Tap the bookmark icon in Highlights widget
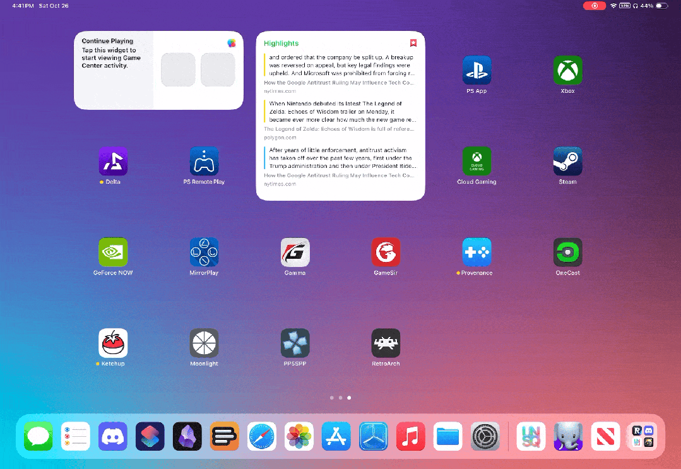The height and width of the screenshot is (469, 681). (x=413, y=42)
